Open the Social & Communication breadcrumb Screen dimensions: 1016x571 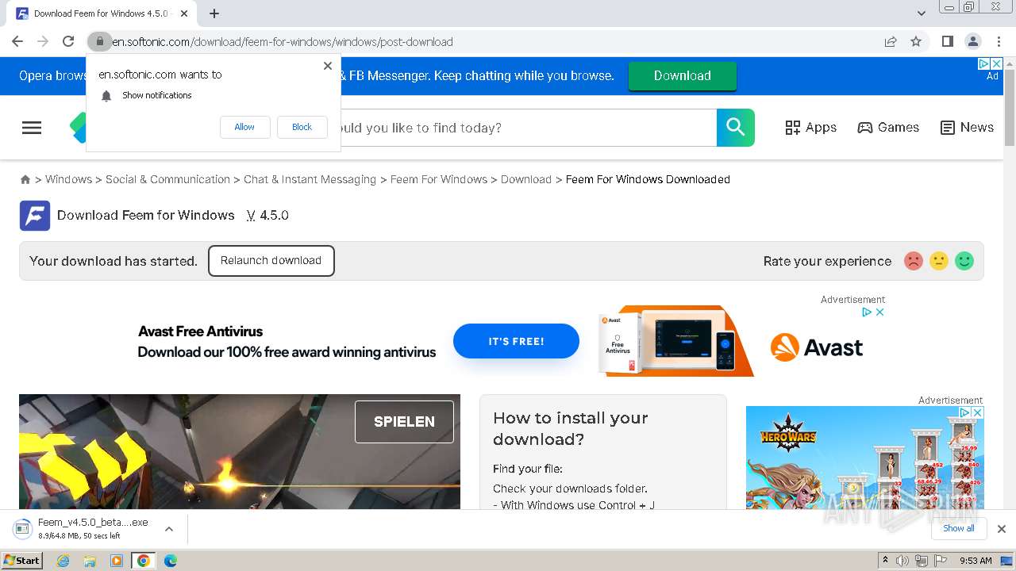[167, 179]
